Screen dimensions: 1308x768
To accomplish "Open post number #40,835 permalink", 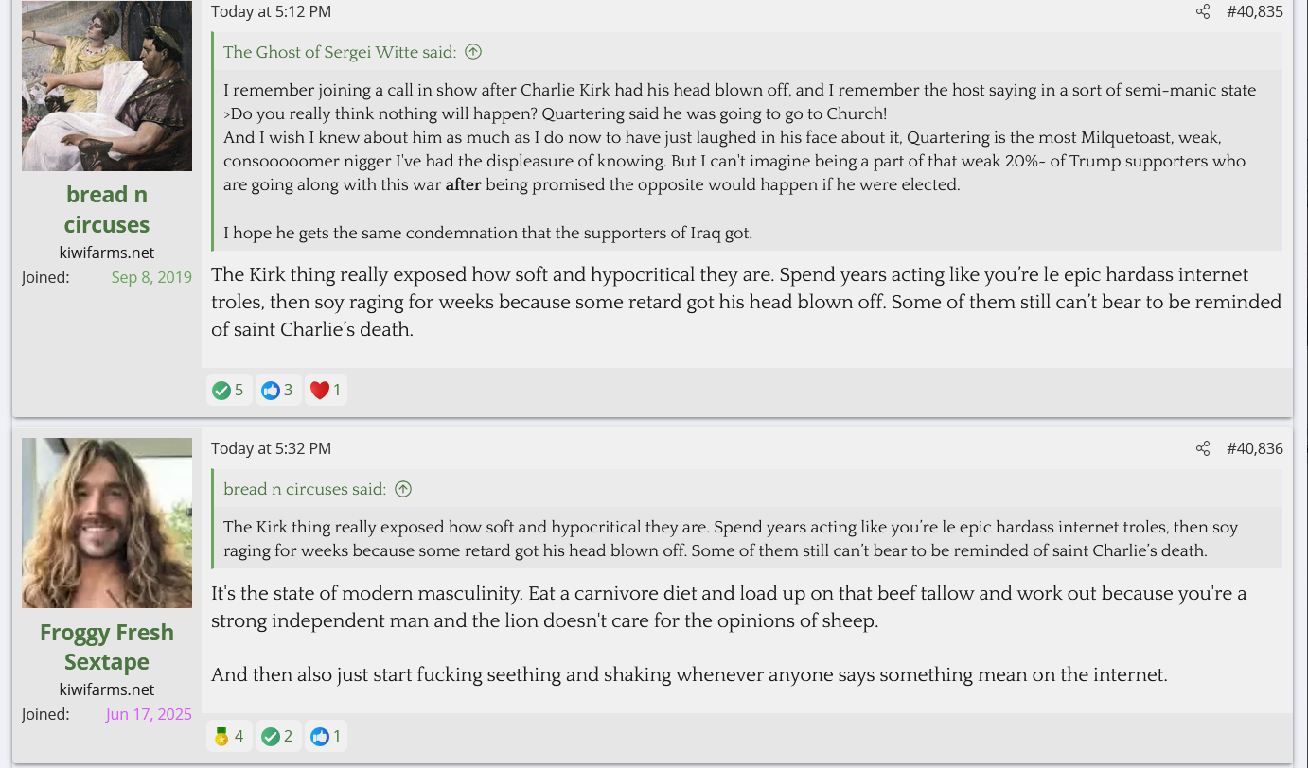I will (1254, 11).
